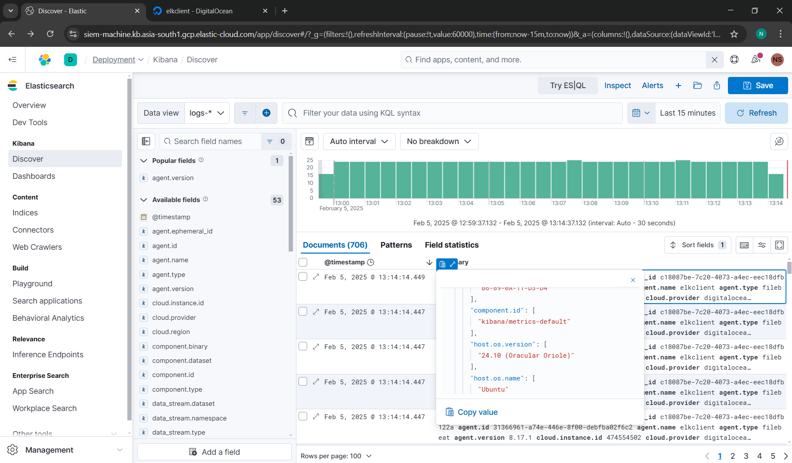The width and height of the screenshot is (792, 463).
Task: Collapse the Available fields section
Action: coord(144,200)
